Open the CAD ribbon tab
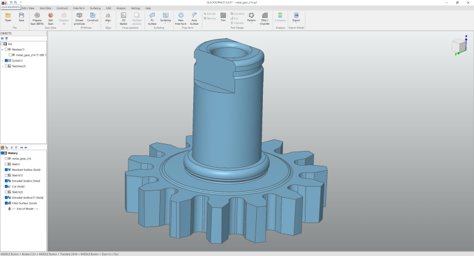Screen dimensions: 474x256 109,8
